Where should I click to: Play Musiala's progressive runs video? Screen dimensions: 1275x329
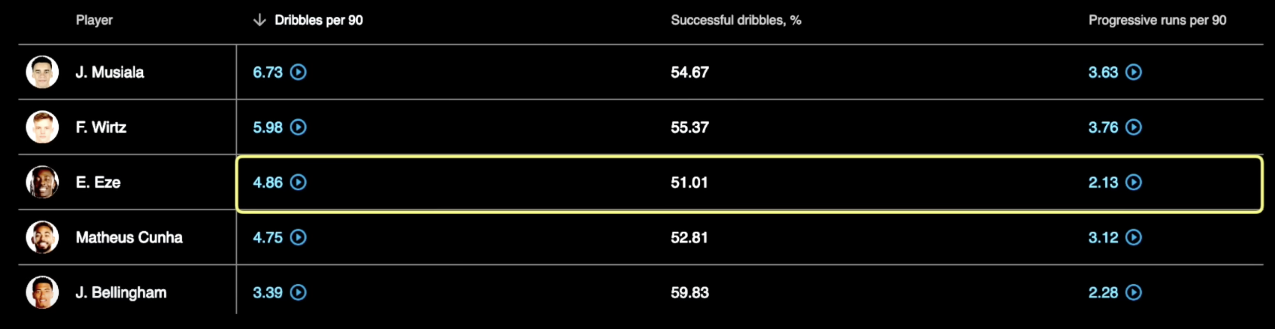coord(1134,72)
